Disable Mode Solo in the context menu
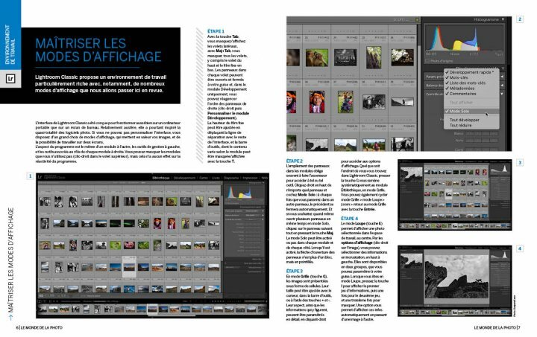The height and width of the screenshot is (337, 537). (471, 112)
